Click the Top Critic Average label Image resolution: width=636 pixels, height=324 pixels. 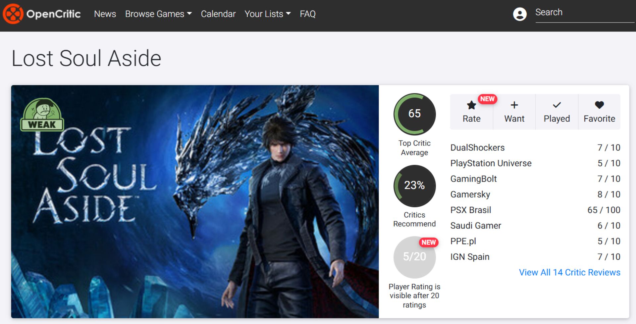(x=414, y=148)
